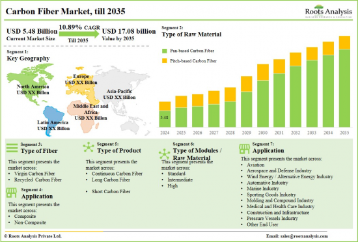
Task: Click the node icon beside Type of Product
Action: (x=89, y=147)
